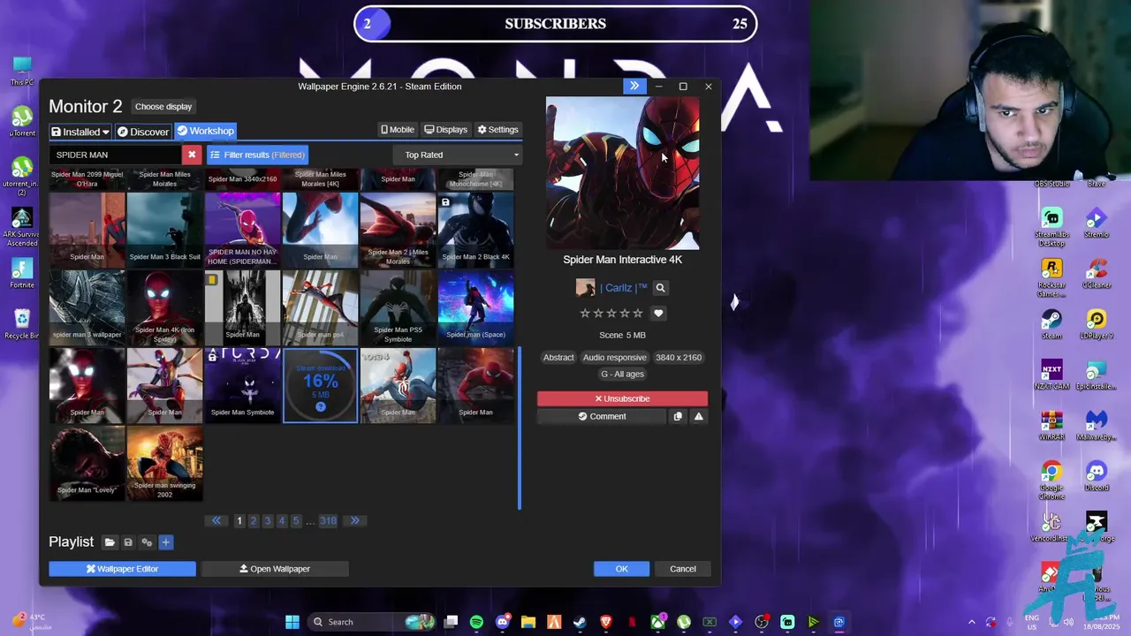The width and height of the screenshot is (1131, 636).
Task: Open Recycle Bin on the desktop
Action: (22, 323)
